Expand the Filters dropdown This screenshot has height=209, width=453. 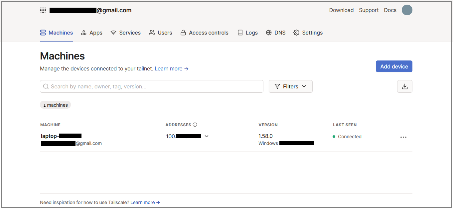pos(290,86)
